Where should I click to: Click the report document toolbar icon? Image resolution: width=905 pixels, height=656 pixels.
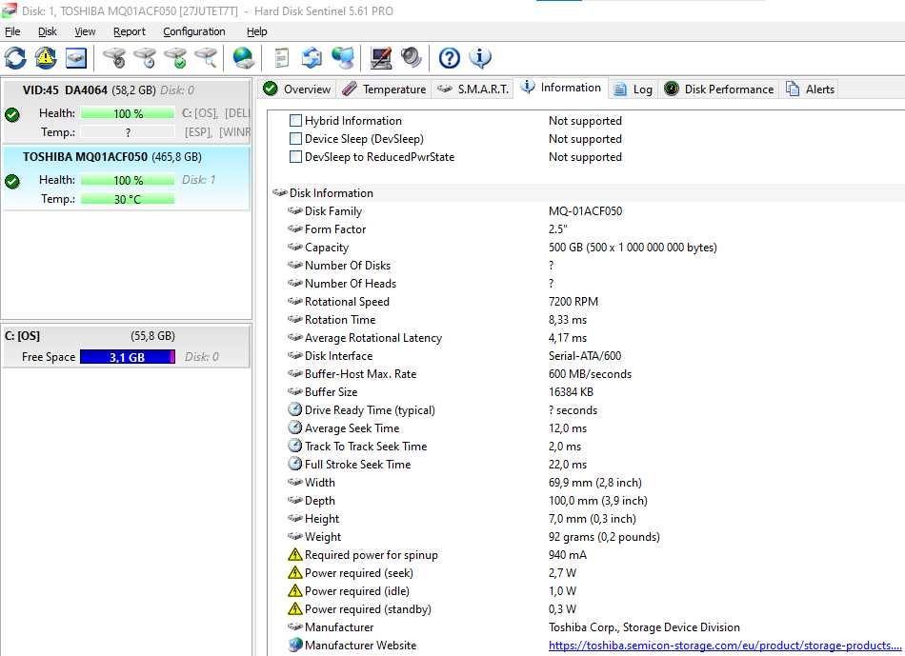click(282, 58)
